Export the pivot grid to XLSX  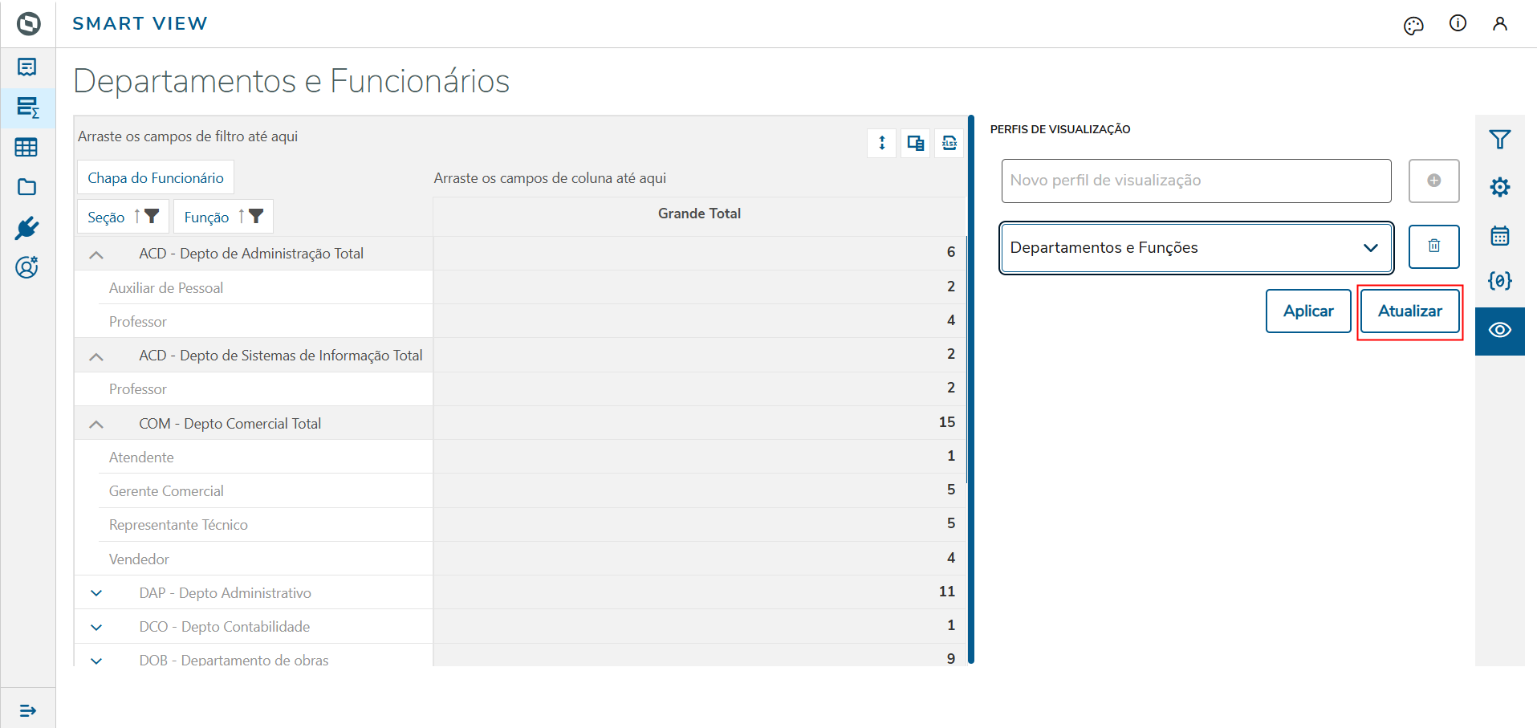(x=949, y=144)
